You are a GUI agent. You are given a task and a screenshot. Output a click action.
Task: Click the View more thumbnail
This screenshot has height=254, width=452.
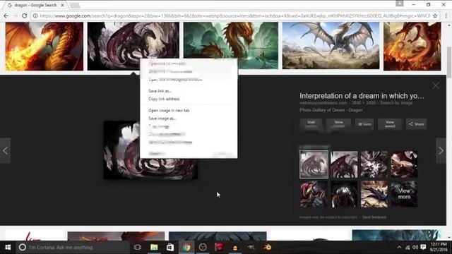[404, 194]
